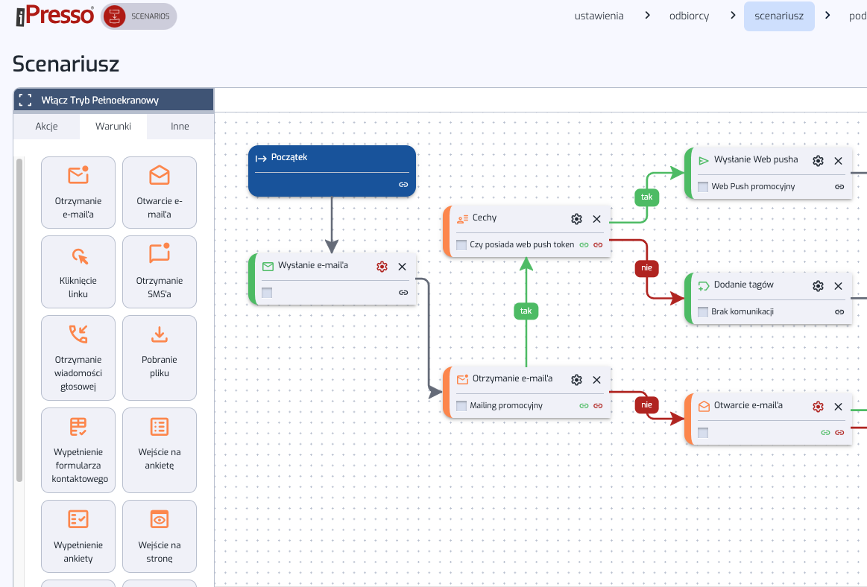The height and width of the screenshot is (587, 867).
Task: Check the Czy posiada web push token box
Action: [461, 244]
